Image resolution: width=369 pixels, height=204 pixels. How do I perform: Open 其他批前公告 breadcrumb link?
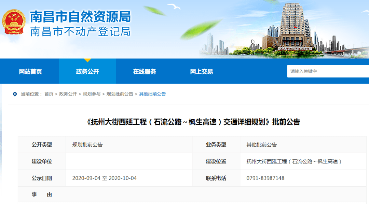click(152, 94)
